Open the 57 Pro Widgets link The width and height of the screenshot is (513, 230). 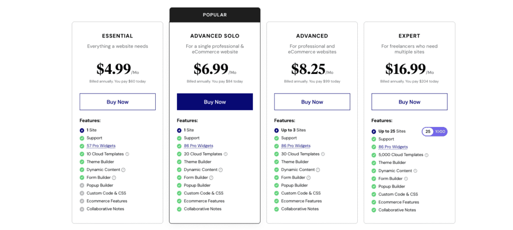tap(101, 146)
